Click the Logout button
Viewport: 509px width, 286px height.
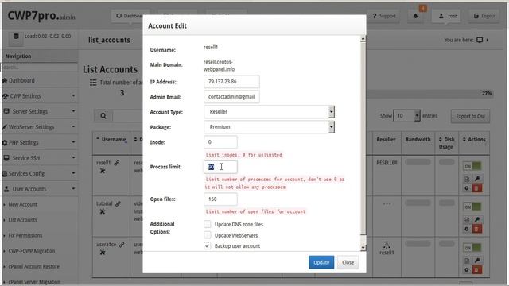[484, 16]
